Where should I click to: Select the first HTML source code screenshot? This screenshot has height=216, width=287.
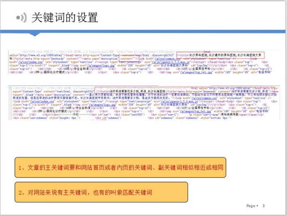(143, 62)
